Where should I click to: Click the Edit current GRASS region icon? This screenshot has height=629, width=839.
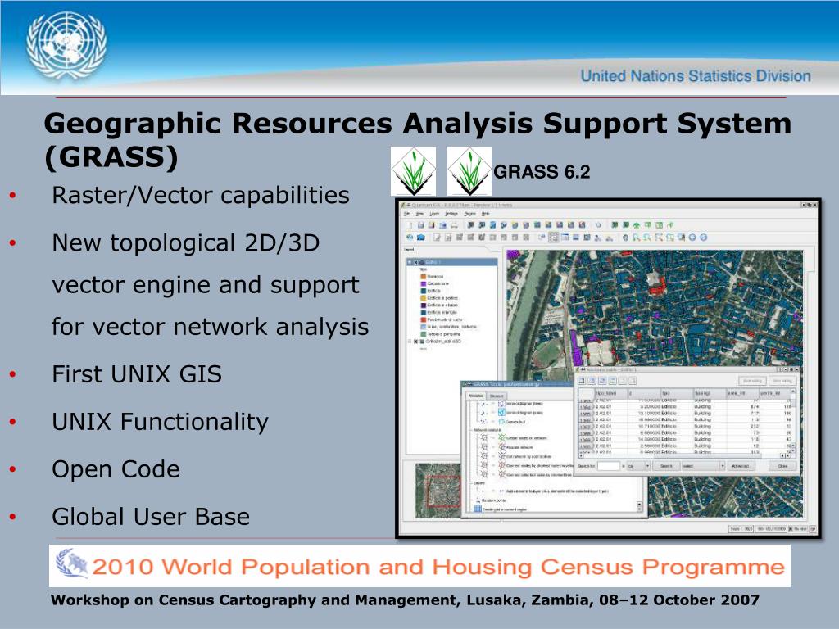(x=660, y=225)
